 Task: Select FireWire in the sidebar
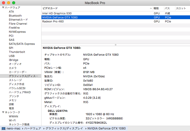pyautogui.click(x=14, y=28)
